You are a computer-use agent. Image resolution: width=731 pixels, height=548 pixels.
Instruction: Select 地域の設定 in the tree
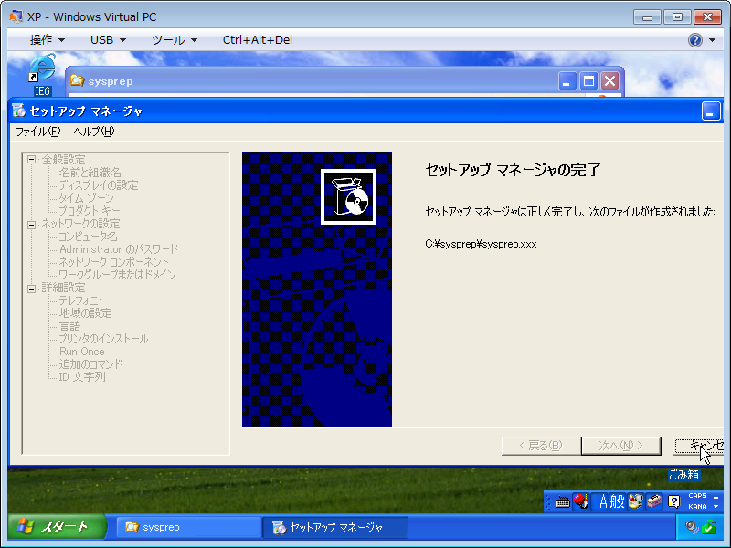coord(85,313)
